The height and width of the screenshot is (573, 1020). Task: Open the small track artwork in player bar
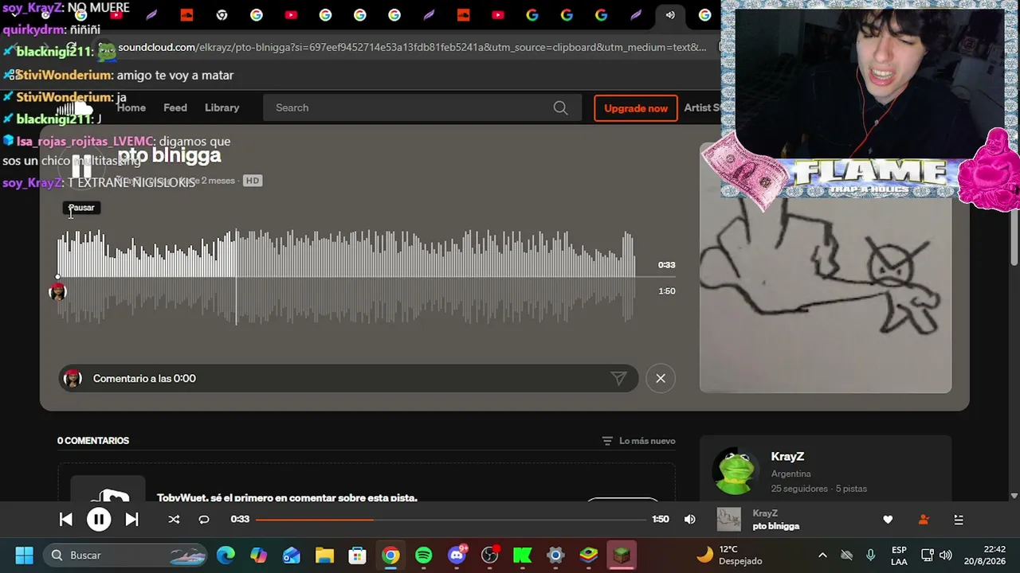[x=728, y=520]
